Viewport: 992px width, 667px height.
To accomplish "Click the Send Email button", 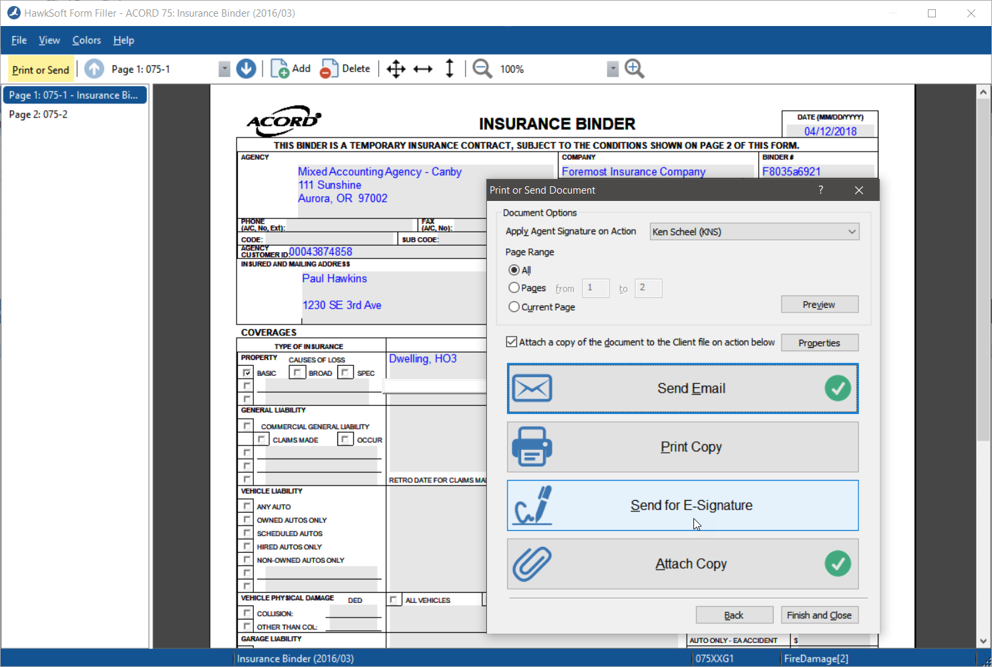I will point(683,388).
